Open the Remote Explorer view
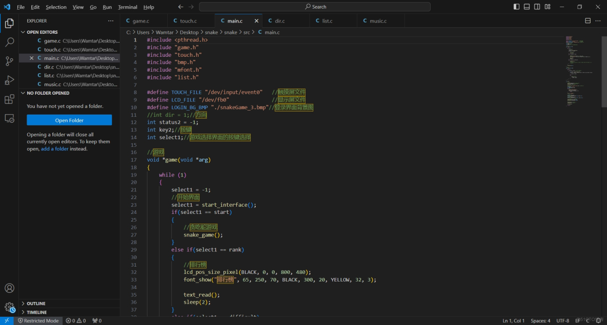Screen dimensions: 607x325 pyautogui.click(x=9, y=118)
